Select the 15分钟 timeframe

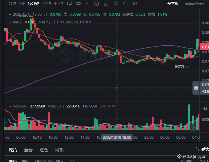(33, 3)
